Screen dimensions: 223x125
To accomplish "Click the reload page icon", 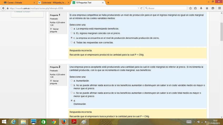I will [141, 8].
